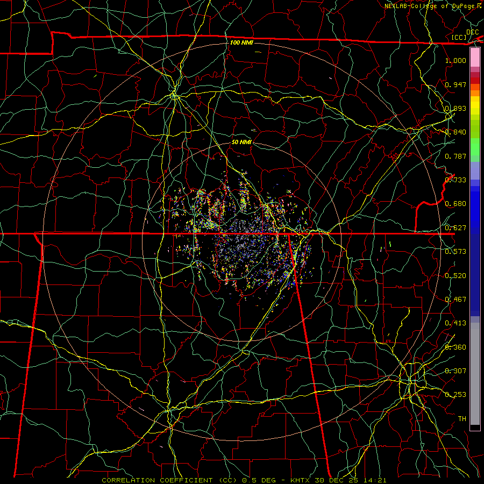Click the KHTX radar site identifier
The width and height of the screenshot is (484, 484).
click(301, 480)
